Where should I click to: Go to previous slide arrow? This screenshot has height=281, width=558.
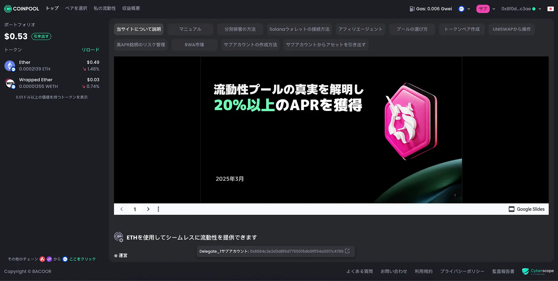tap(121, 209)
